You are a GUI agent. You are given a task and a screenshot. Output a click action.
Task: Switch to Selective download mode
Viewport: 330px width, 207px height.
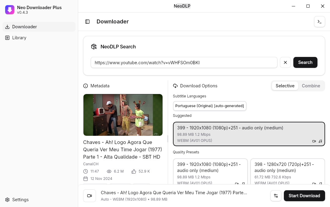285,86
